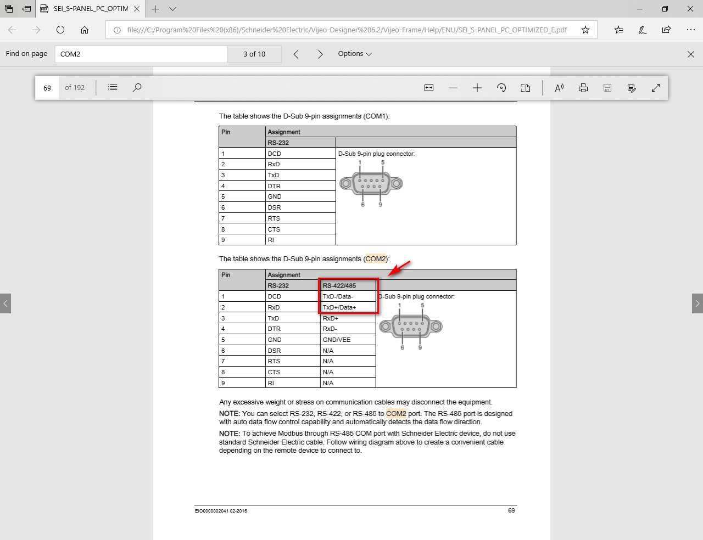The width and height of the screenshot is (703, 540).
Task: Enter full screen PDF view
Action: click(656, 88)
